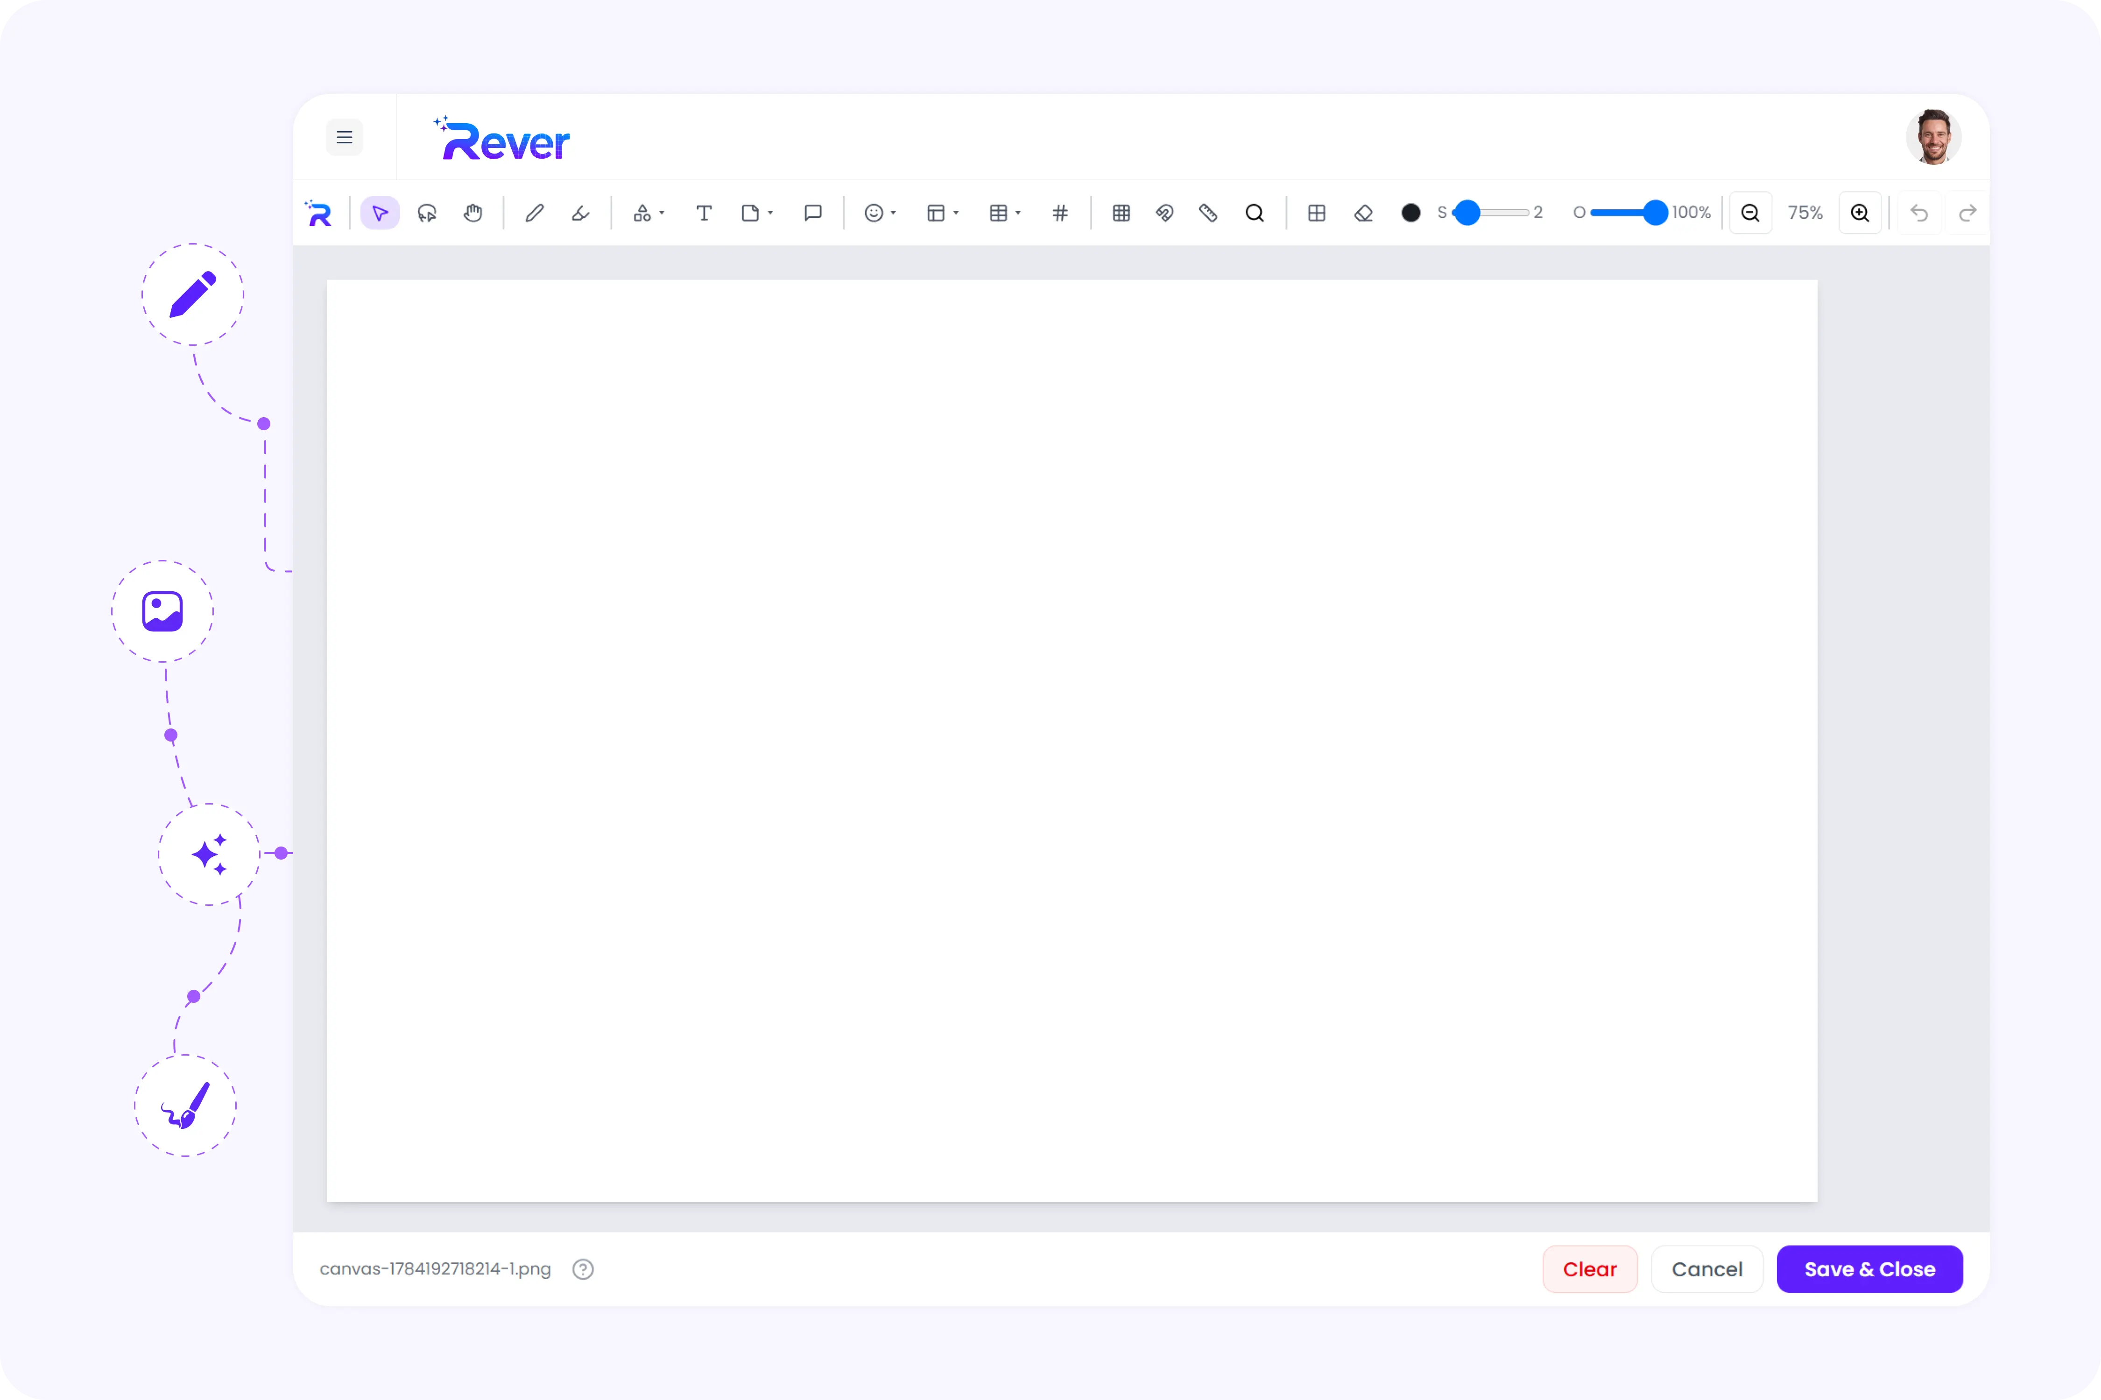Click the blank drawing canvas
Viewport: 2101px width, 1400px height.
(1071, 740)
